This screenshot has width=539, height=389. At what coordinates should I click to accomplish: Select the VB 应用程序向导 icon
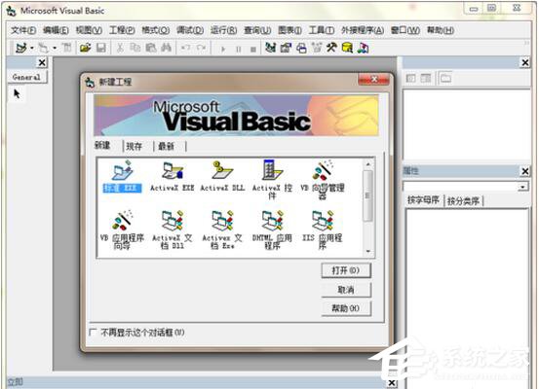point(122,230)
